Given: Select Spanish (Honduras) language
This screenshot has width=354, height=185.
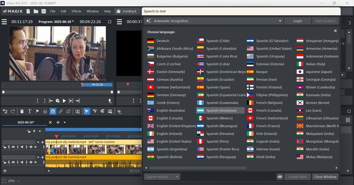Looking at the screenshot, I should (220, 111).
